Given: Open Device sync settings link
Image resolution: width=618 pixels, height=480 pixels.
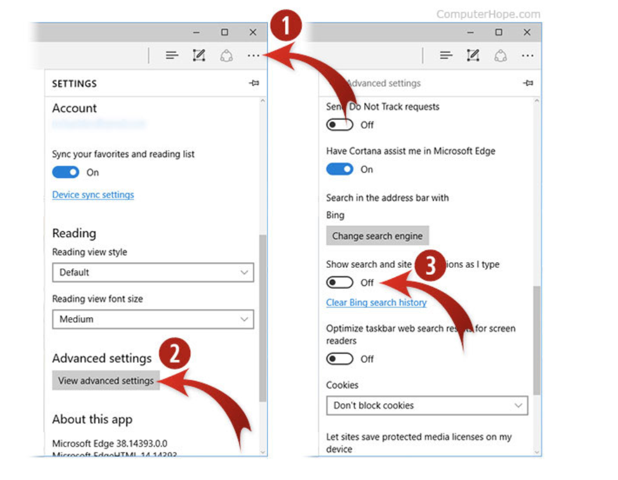Looking at the screenshot, I should click(x=93, y=195).
